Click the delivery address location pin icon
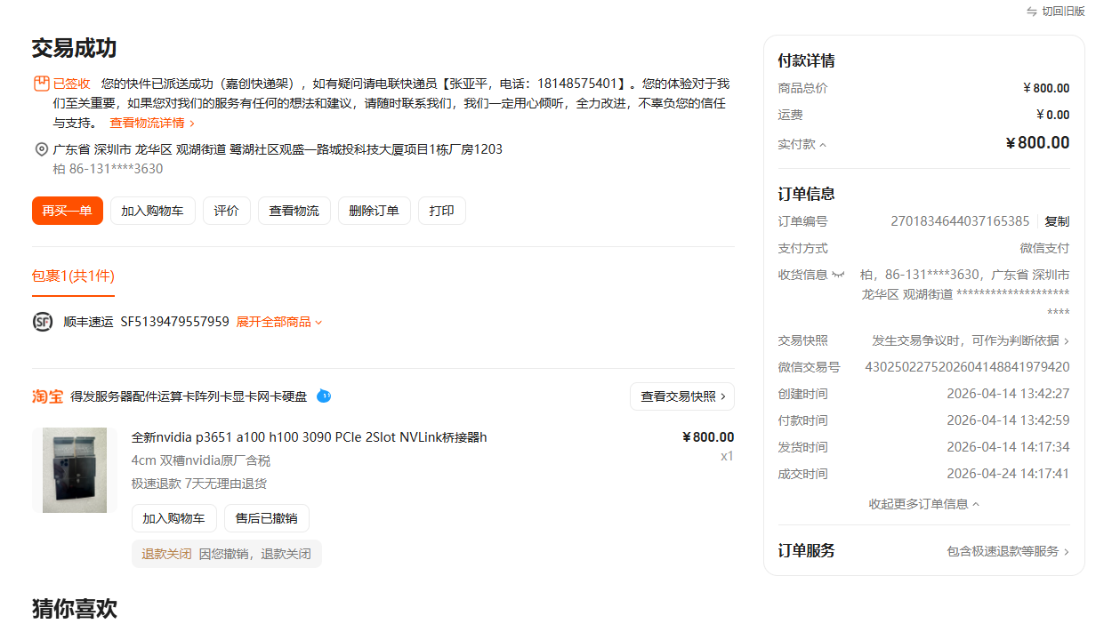Image resolution: width=1120 pixels, height=640 pixels. pyautogui.click(x=41, y=149)
